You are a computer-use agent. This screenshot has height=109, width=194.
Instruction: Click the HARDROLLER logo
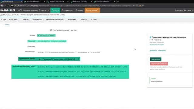[x=8, y=10]
